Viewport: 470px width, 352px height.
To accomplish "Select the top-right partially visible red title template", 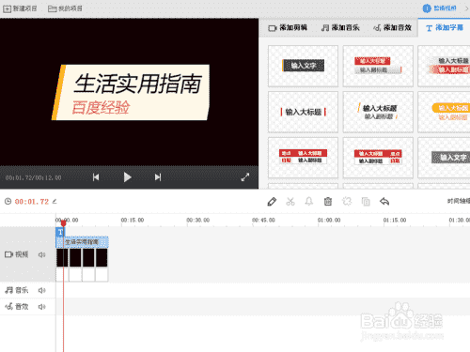I will (445, 66).
